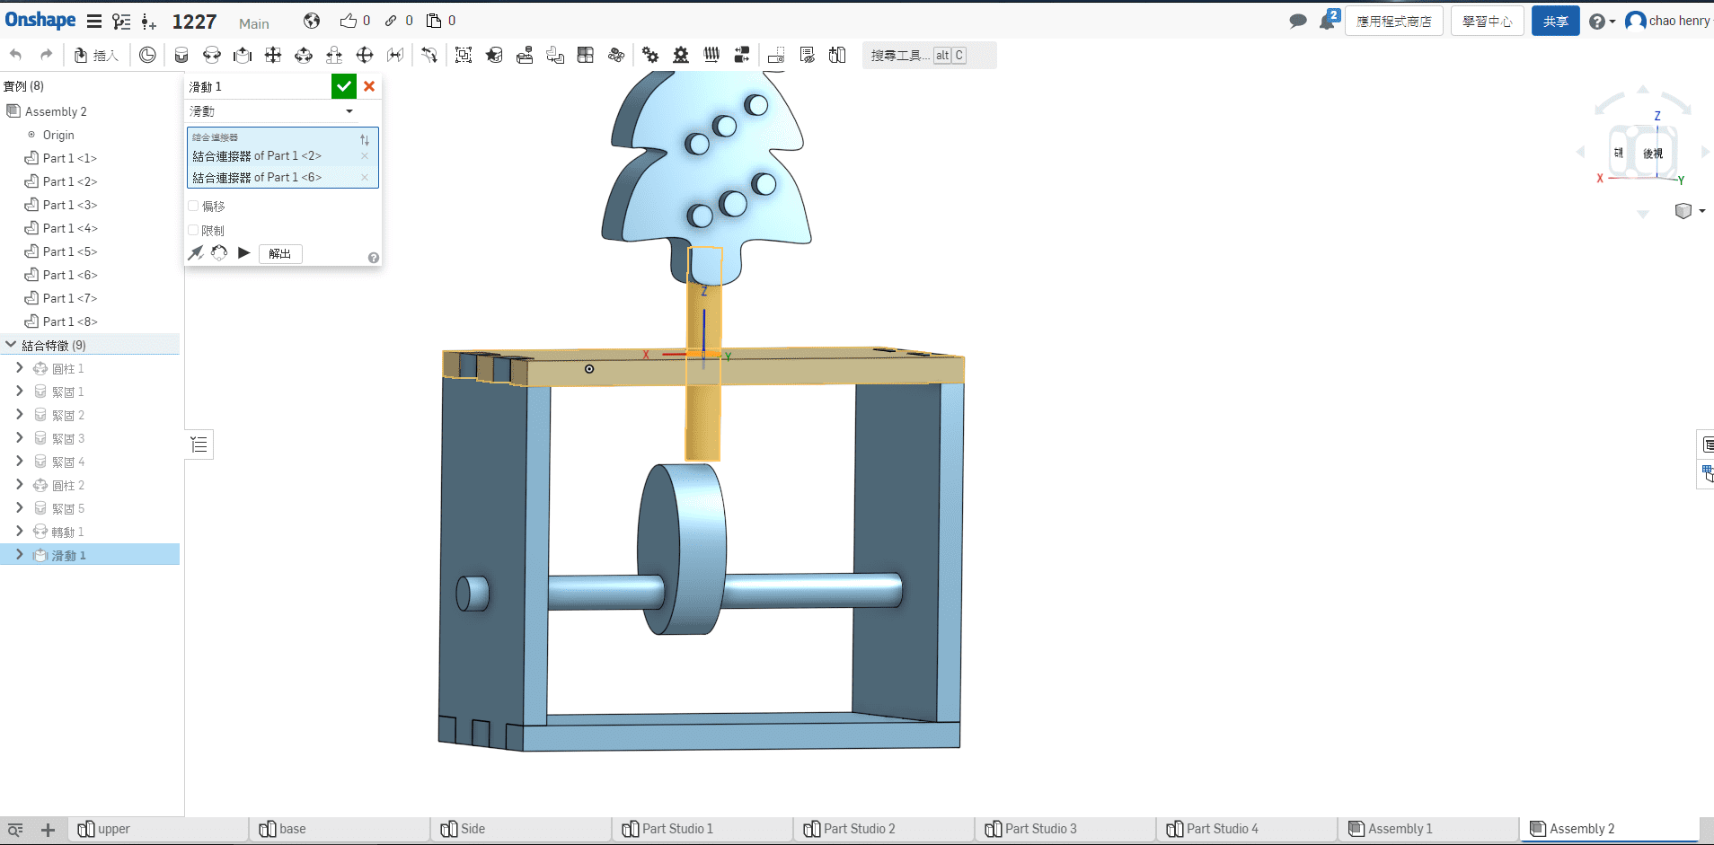The image size is (1714, 845).
Task: Click the blue 共享 share button
Action: tap(1555, 21)
